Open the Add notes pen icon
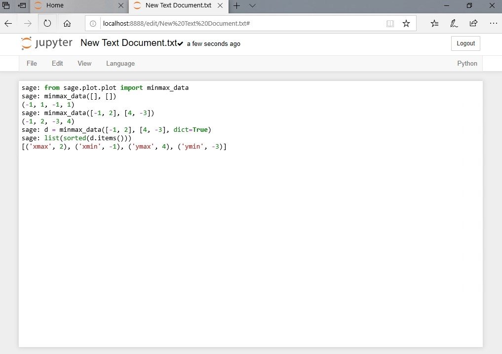Image resolution: width=502 pixels, height=354 pixels. pyautogui.click(x=454, y=23)
